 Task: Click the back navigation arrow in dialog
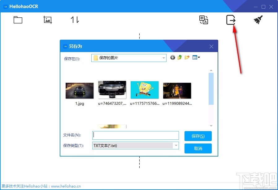click(173, 57)
